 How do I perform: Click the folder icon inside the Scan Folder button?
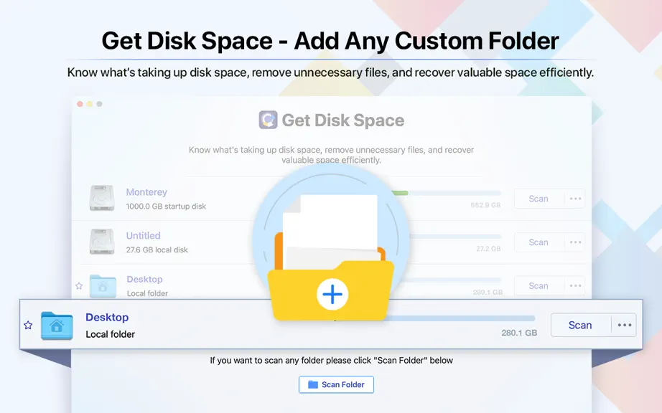(313, 384)
